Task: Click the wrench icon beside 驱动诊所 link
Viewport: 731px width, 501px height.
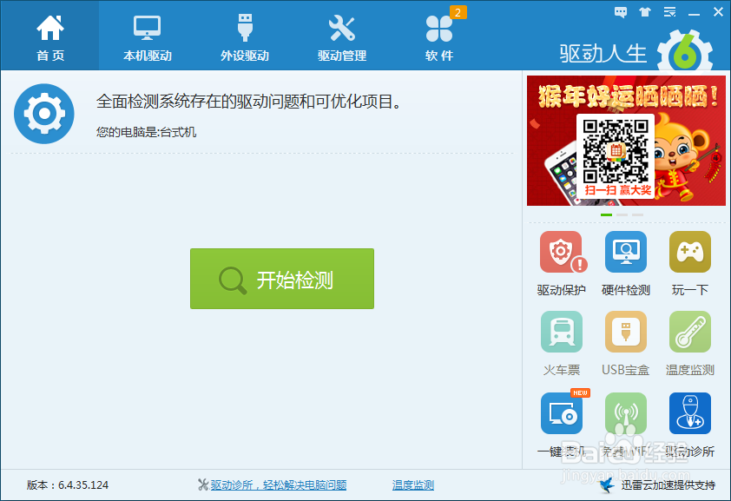Action: click(x=203, y=485)
